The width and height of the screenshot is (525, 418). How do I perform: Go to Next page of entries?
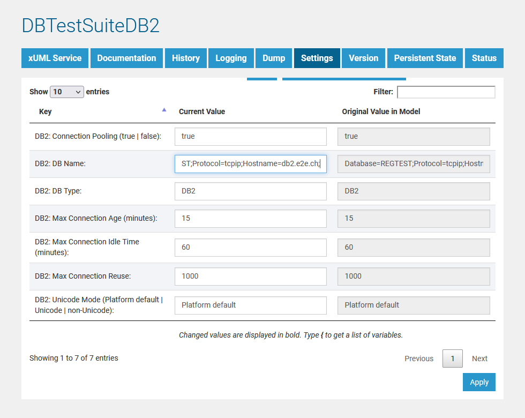click(x=479, y=359)
